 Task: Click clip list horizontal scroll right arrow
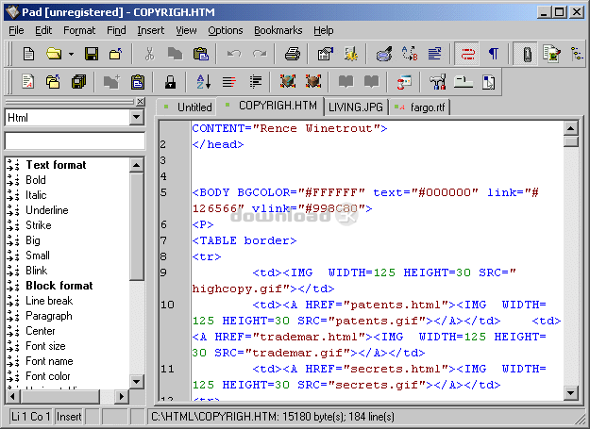tap(121, 396)
